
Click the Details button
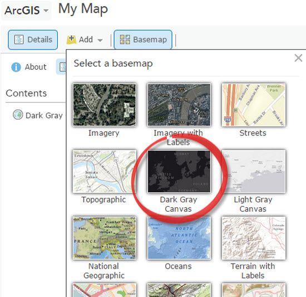[33, 40]
